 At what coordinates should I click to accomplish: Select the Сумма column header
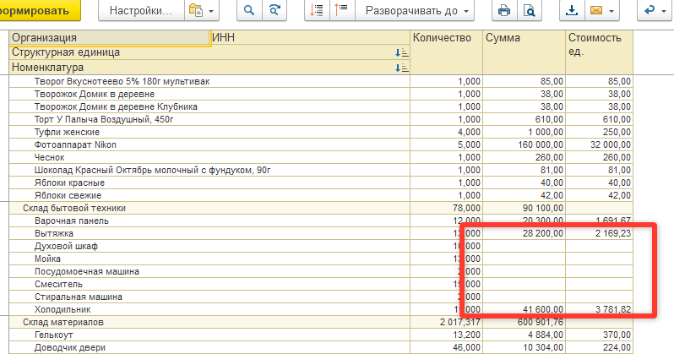524,52
